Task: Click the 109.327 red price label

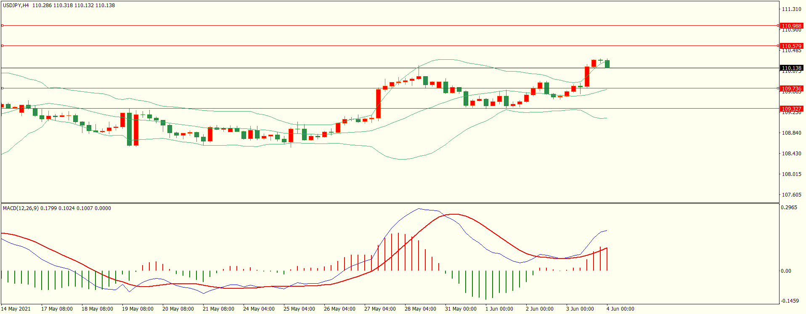Action: coord(791,109)
